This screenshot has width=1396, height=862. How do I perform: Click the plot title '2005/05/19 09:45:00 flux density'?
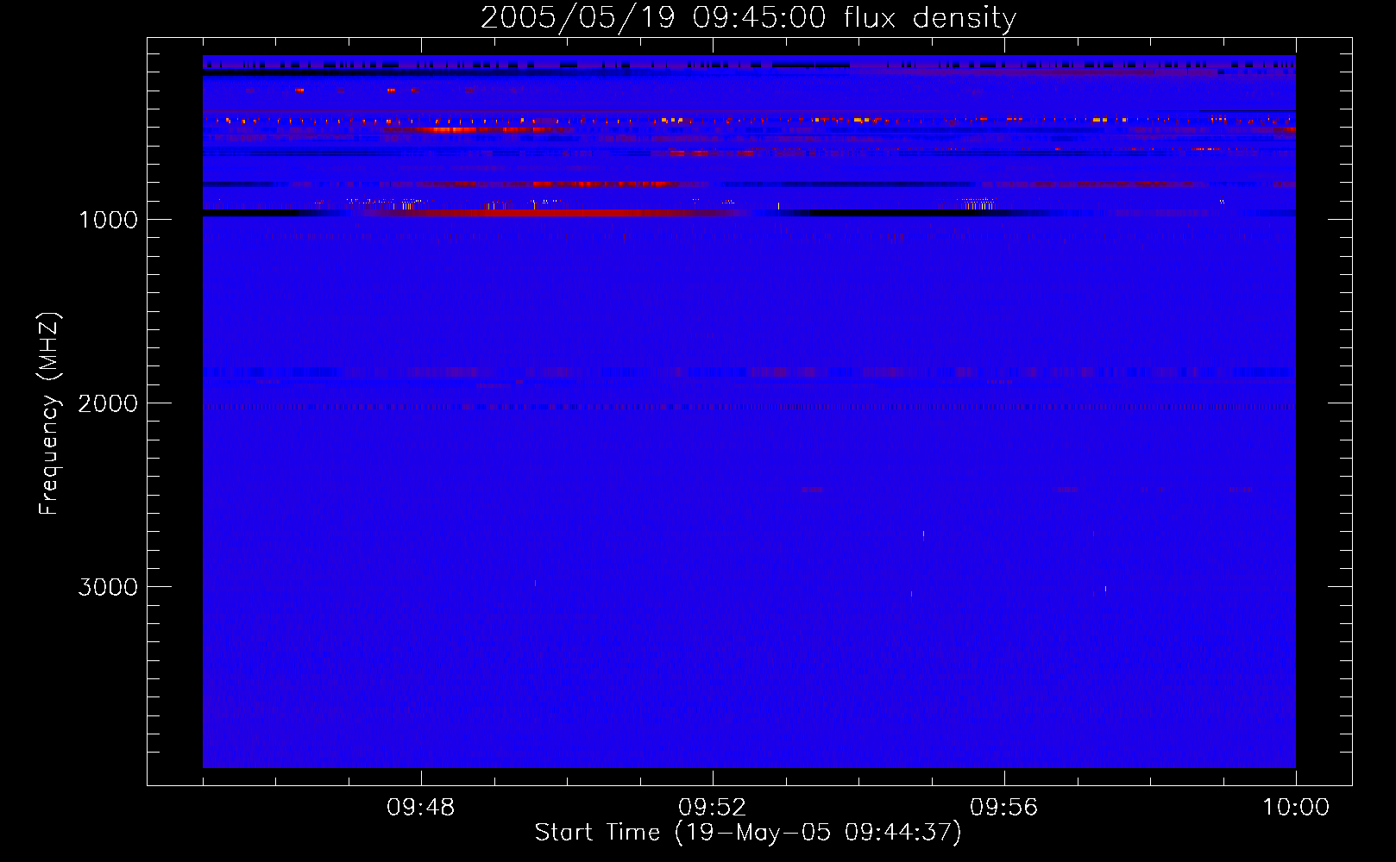pos(748,18)
